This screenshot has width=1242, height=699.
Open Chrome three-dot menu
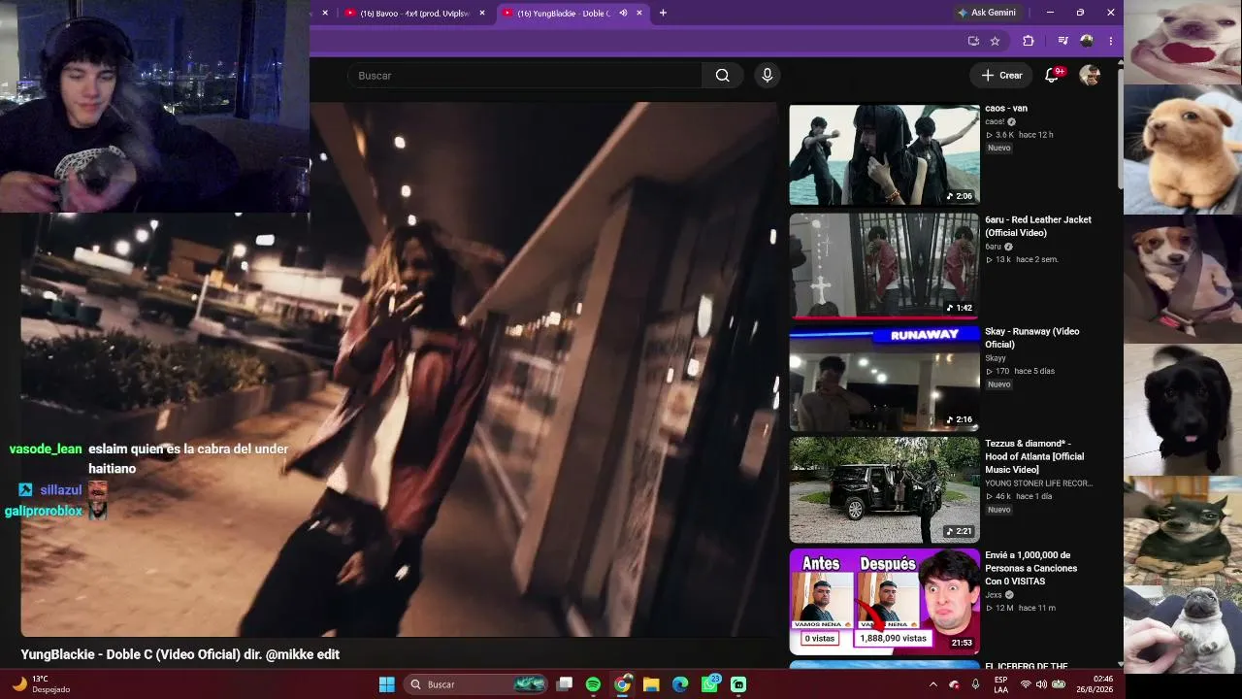click(1110, 41)
